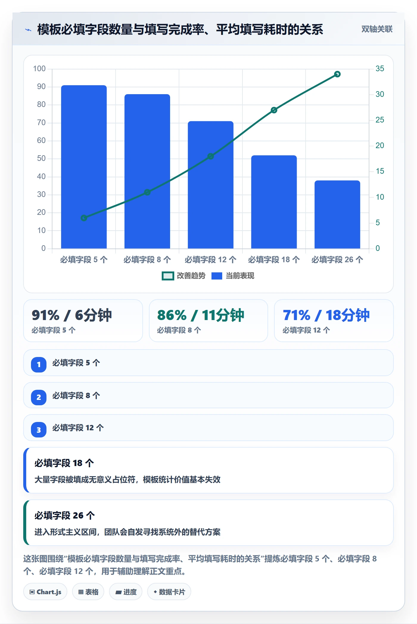This screenshot has width=417, height=624.
Task: Click the 表格 tag
Action: 88,592
